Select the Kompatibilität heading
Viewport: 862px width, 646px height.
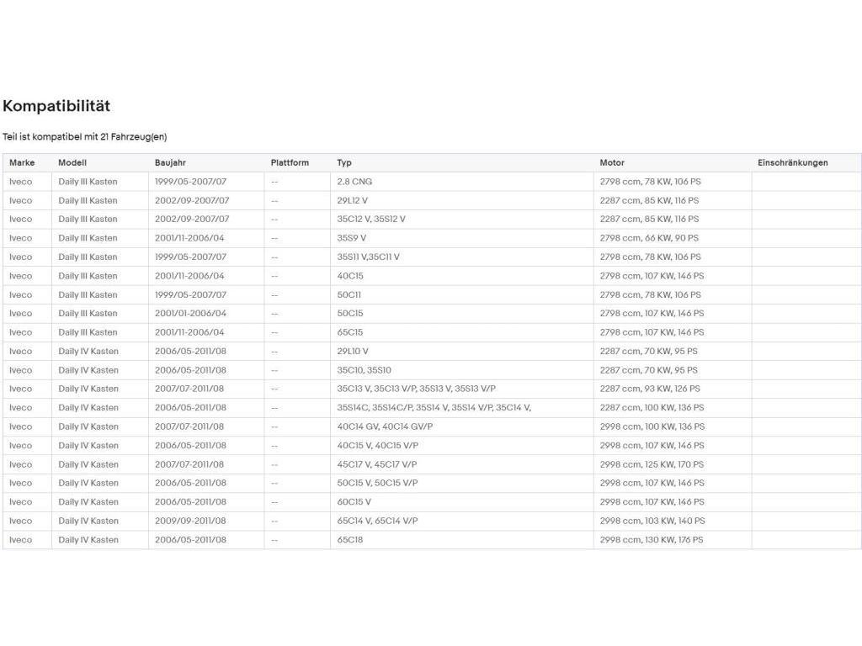click(56, 105)
